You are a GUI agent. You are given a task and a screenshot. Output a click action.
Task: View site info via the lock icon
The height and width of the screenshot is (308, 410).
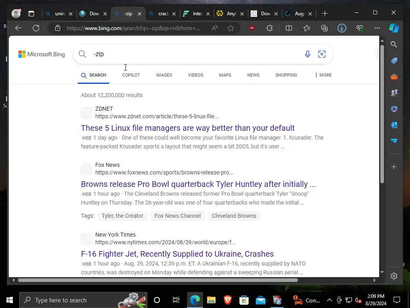[58, 28]
